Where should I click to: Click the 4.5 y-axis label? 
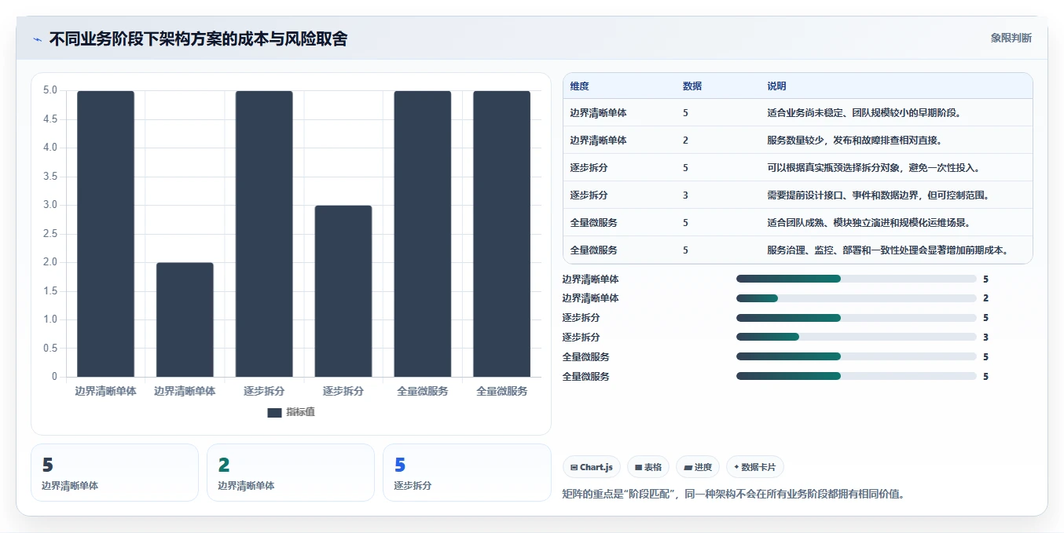click(x=50, y=119)
